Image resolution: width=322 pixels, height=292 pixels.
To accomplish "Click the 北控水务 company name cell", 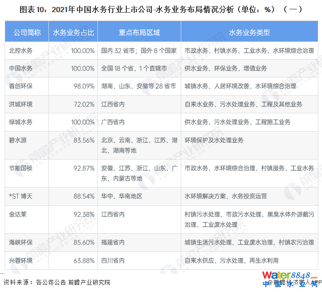I will click(21, 50).
